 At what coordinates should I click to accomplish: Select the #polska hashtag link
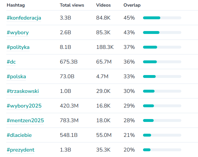pyautogui.click(x=16, y=76)
